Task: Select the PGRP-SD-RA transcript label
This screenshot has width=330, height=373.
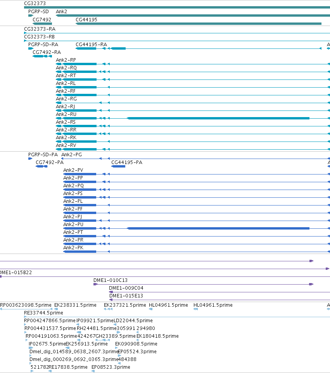Action: (43, 45)
